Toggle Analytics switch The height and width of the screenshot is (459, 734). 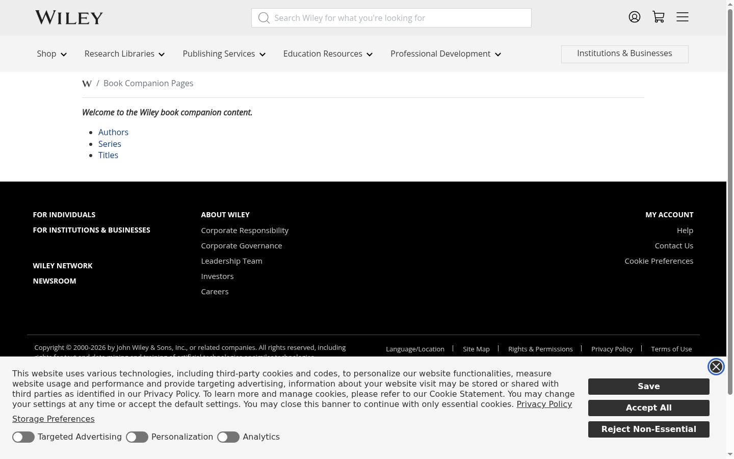(x=228, y=437)
